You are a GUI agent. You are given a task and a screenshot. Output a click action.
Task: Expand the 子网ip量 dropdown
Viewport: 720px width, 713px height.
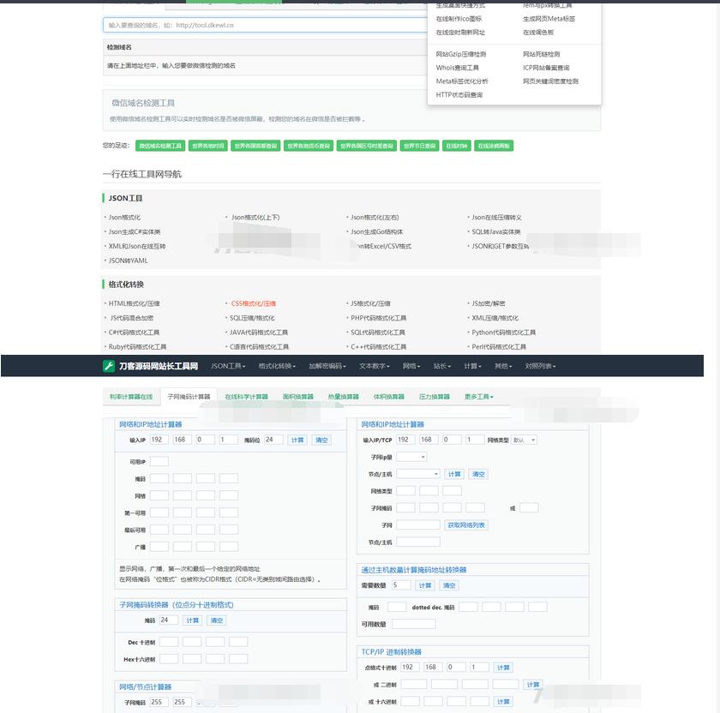tap(411, 457)
